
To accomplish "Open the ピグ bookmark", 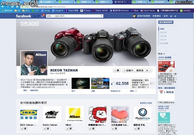I will pos(35,11).
